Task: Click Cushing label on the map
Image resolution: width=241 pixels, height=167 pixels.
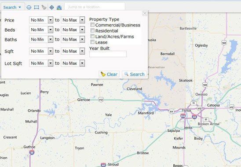Action: [101, 133]
